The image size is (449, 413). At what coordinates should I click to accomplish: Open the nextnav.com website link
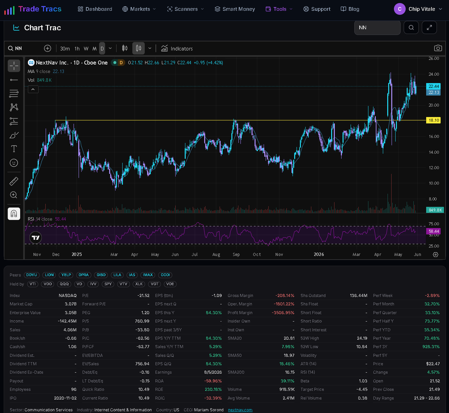240,410
